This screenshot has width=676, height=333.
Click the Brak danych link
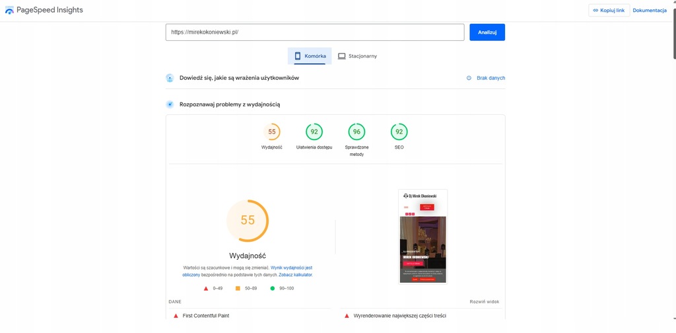(x=490, y=78)
